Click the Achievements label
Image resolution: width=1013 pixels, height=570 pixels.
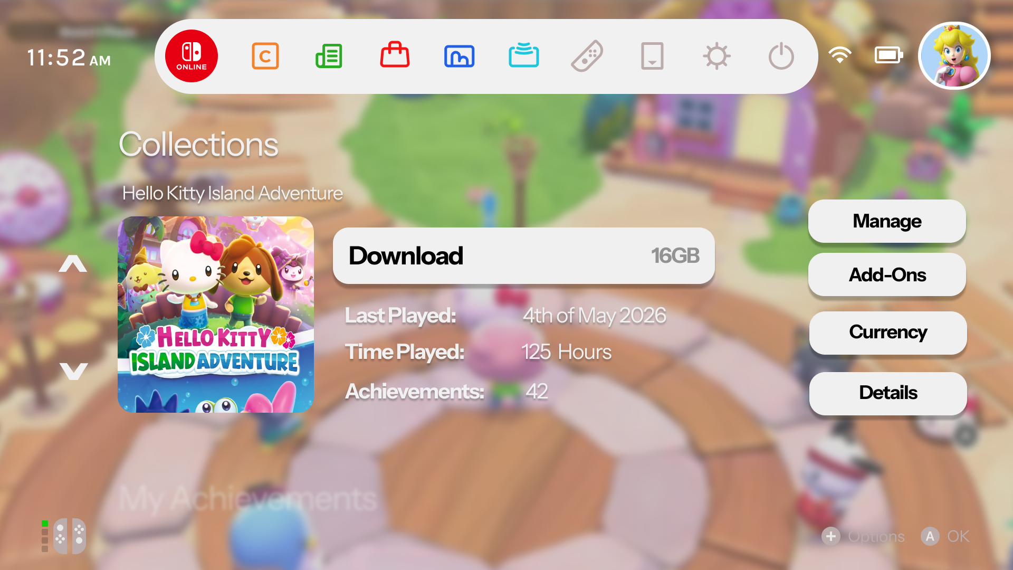pos(414,392)
